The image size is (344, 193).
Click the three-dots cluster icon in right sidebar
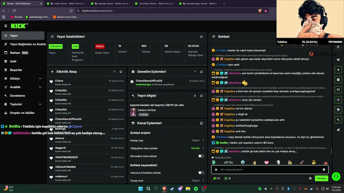point(338,130)
